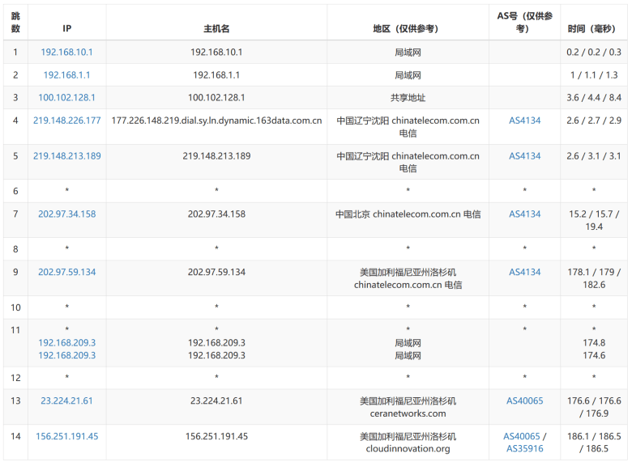Open the 192.168.10.1 IP link in hop 1

[x=67, y=52]
